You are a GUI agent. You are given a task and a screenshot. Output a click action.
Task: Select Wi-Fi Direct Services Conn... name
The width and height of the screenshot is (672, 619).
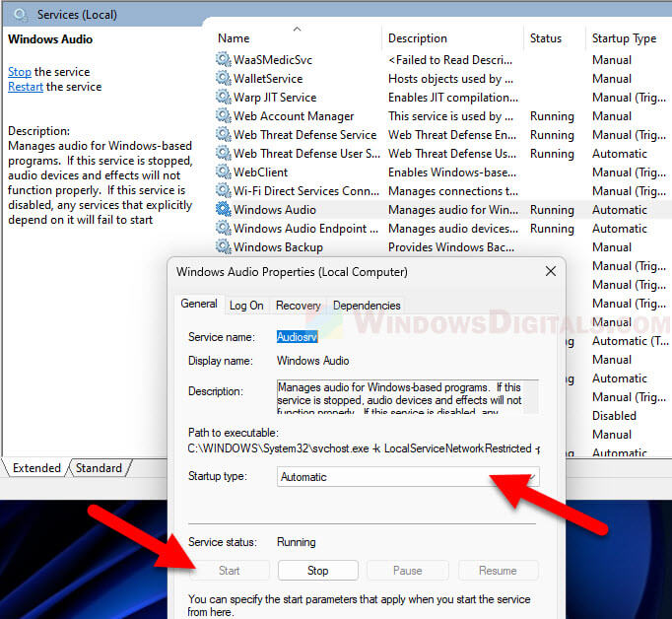pos(306,191)
